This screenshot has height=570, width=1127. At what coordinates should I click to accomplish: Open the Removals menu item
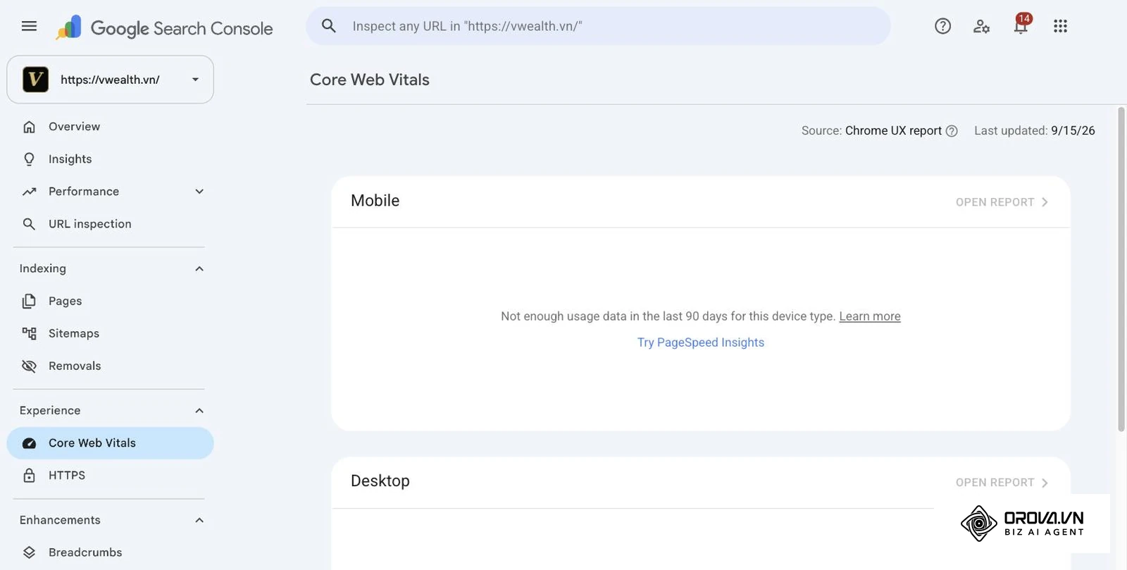click(x=110, y=366)
